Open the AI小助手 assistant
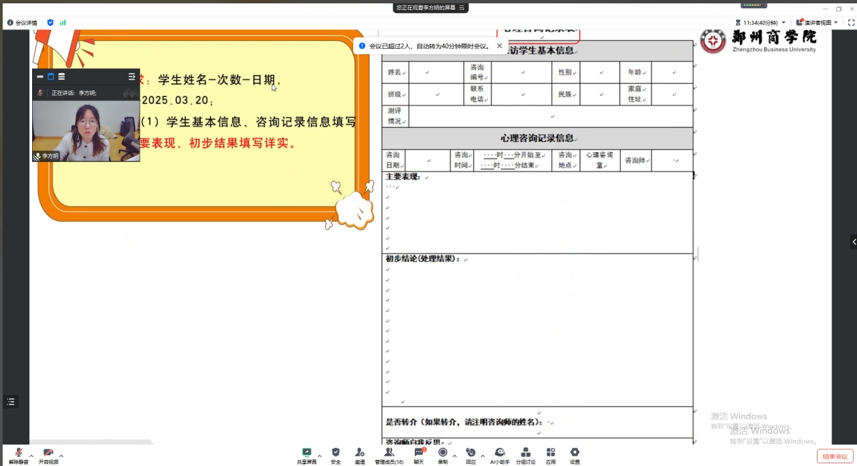 click(x=500, y=454)
